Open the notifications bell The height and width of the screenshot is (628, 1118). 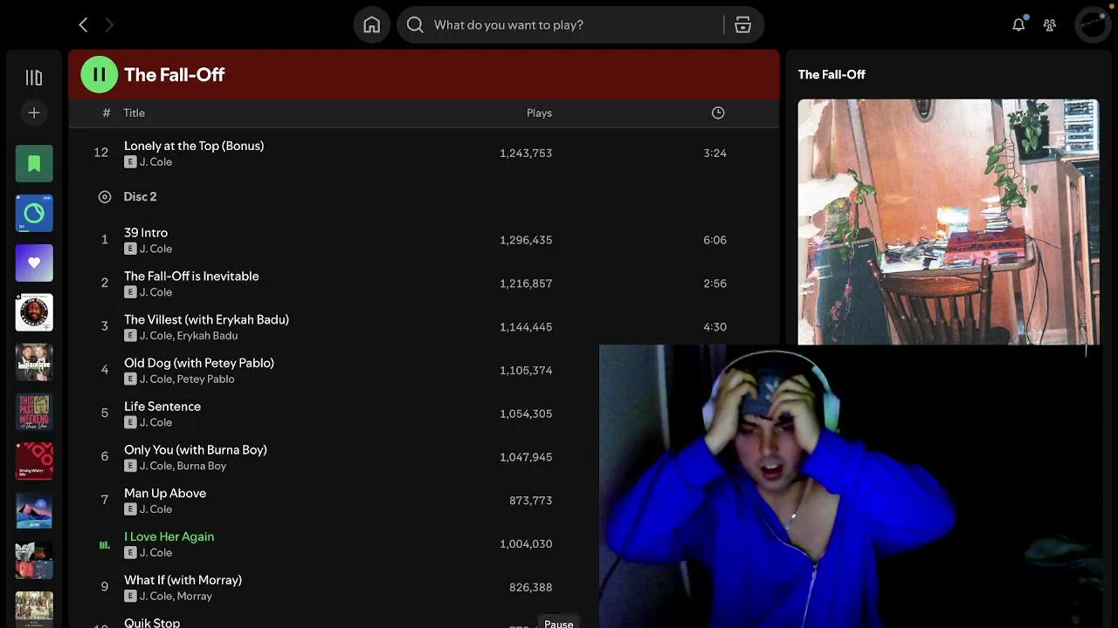pos(1018,25)
